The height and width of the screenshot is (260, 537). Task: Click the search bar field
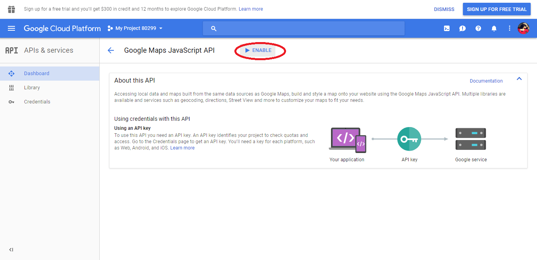[304, 28]
